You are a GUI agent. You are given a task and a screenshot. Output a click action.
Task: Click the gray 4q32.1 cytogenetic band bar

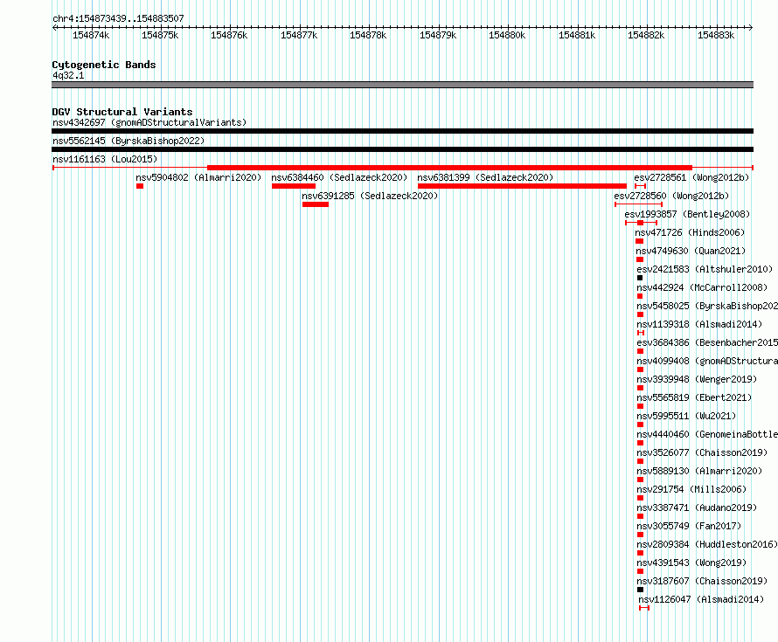[402, 85]
